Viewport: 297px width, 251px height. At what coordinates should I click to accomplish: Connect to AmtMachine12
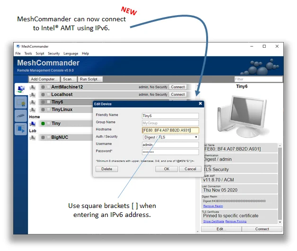click(178, 87)
